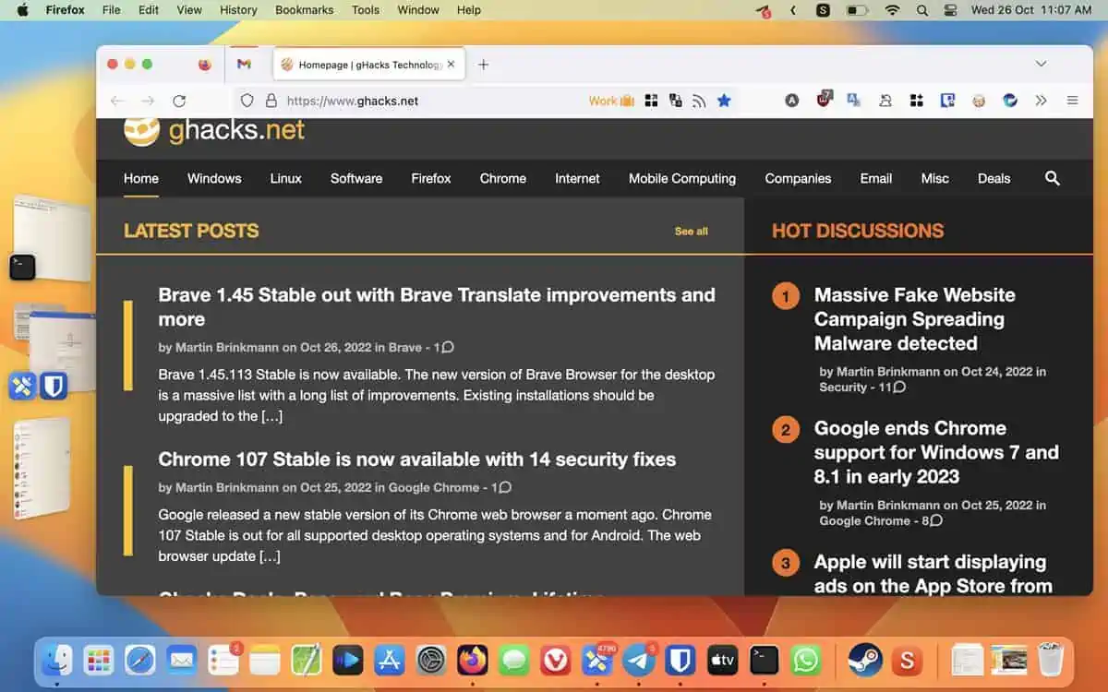Open the Bookmarks menu
The width and height of the screenshot is (1108, 692).
304,10
